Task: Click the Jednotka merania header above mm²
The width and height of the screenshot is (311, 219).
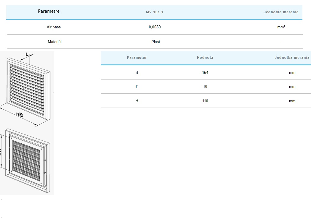Action: tap(281, 12)
